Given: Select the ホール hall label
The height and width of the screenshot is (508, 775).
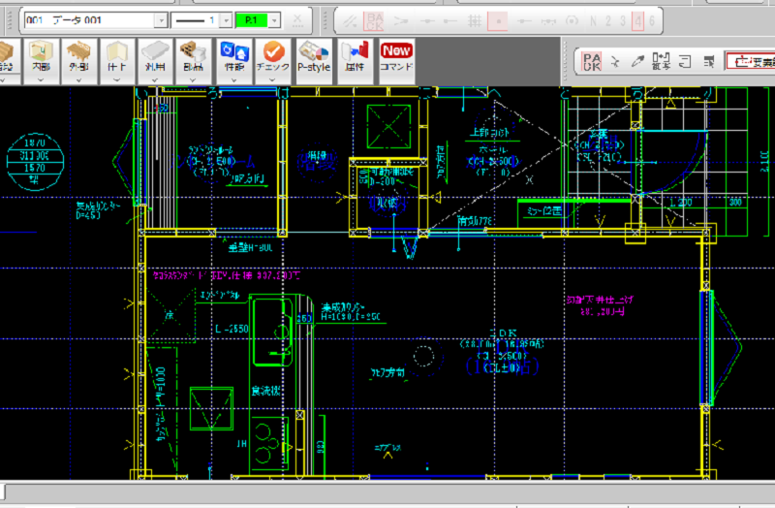Looking at the screenshot, I should (493, 150).
